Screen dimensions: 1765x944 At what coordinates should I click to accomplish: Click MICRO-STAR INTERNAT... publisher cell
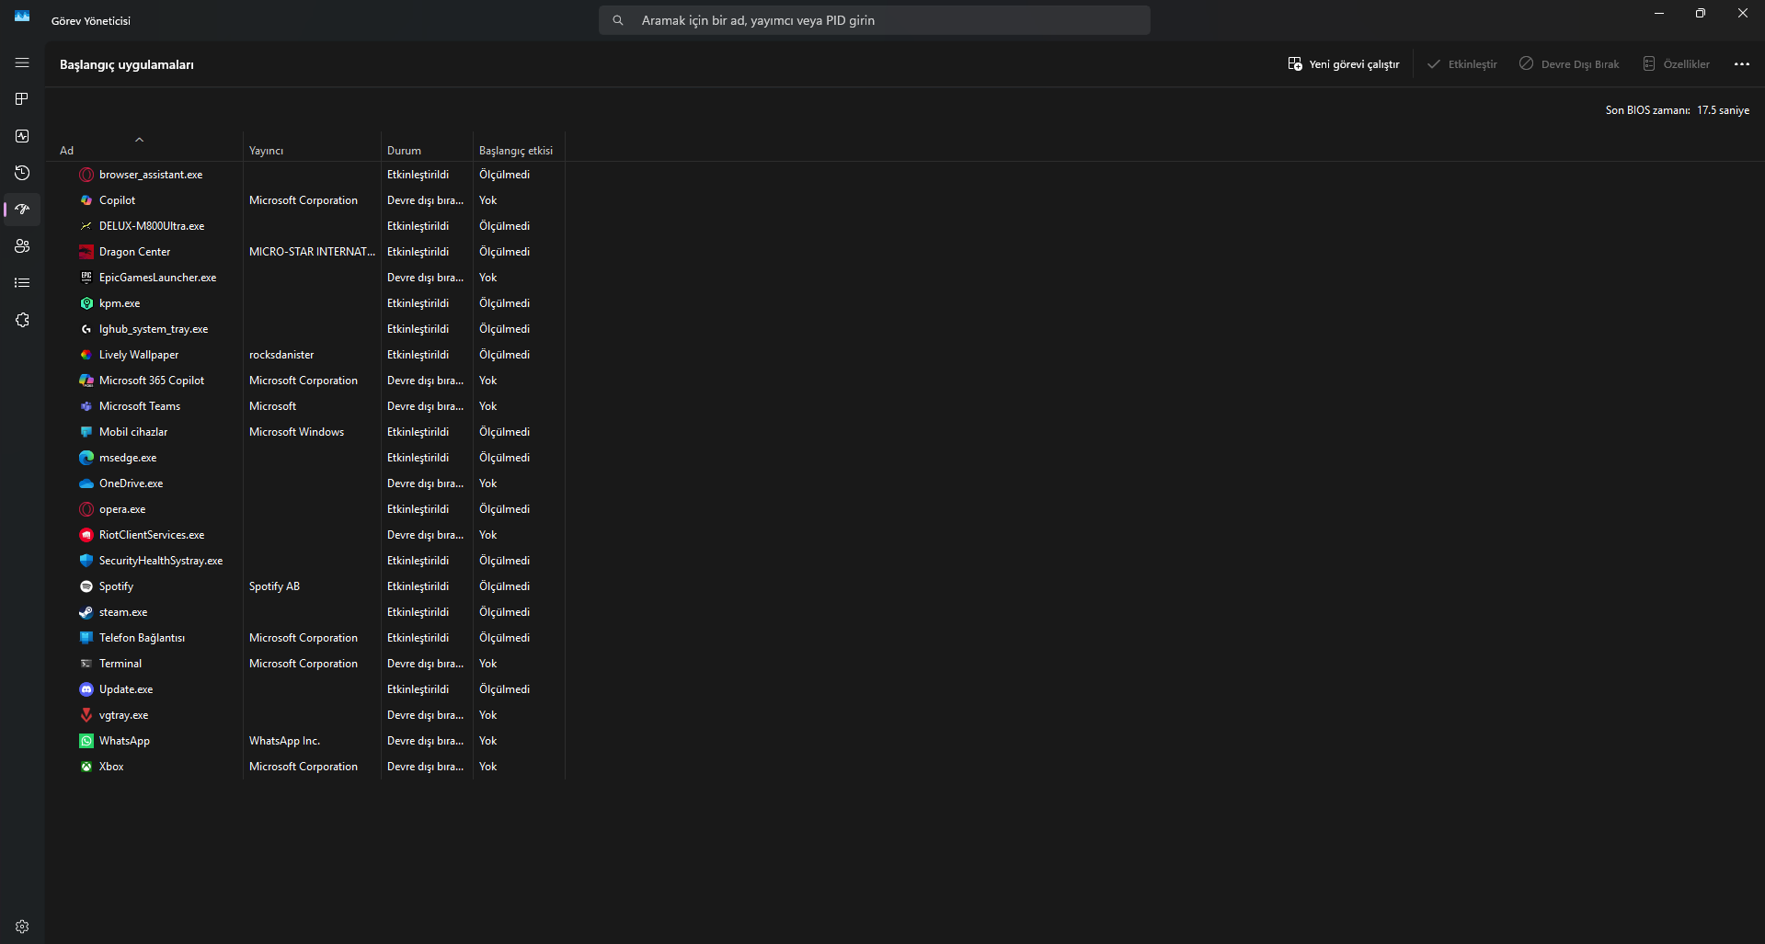[312, 252]
